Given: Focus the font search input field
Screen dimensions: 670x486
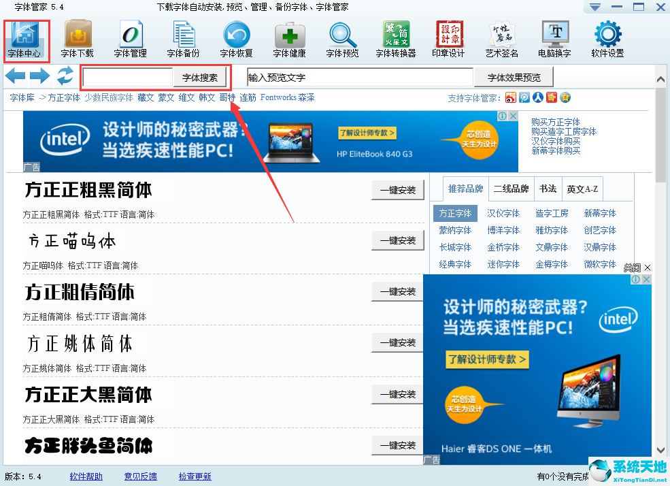Looking at the screenshot, I should click(x=128, y=78).
